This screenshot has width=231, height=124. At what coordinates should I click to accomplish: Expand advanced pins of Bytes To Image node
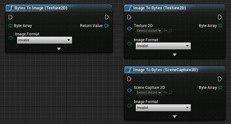coord(59,49)
